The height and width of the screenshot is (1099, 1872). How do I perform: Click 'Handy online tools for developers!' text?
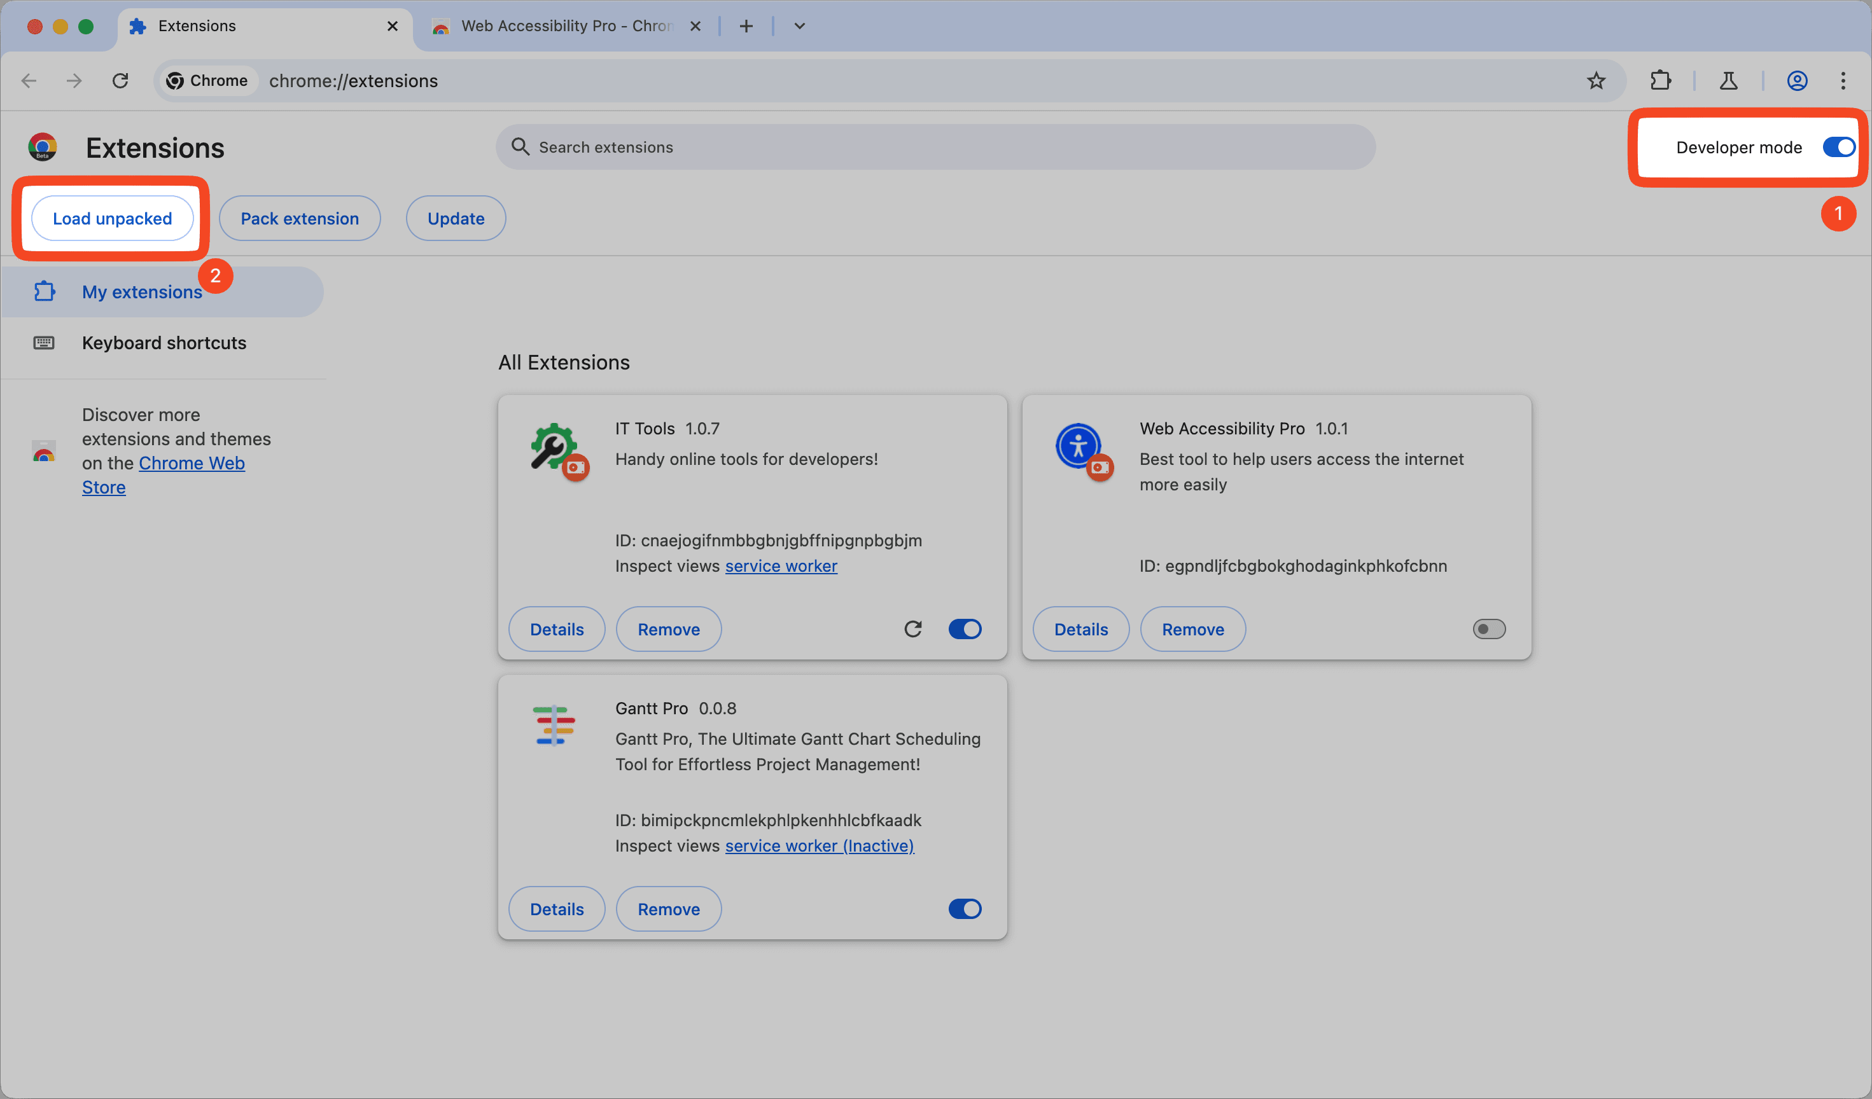(x=746, y=459)
